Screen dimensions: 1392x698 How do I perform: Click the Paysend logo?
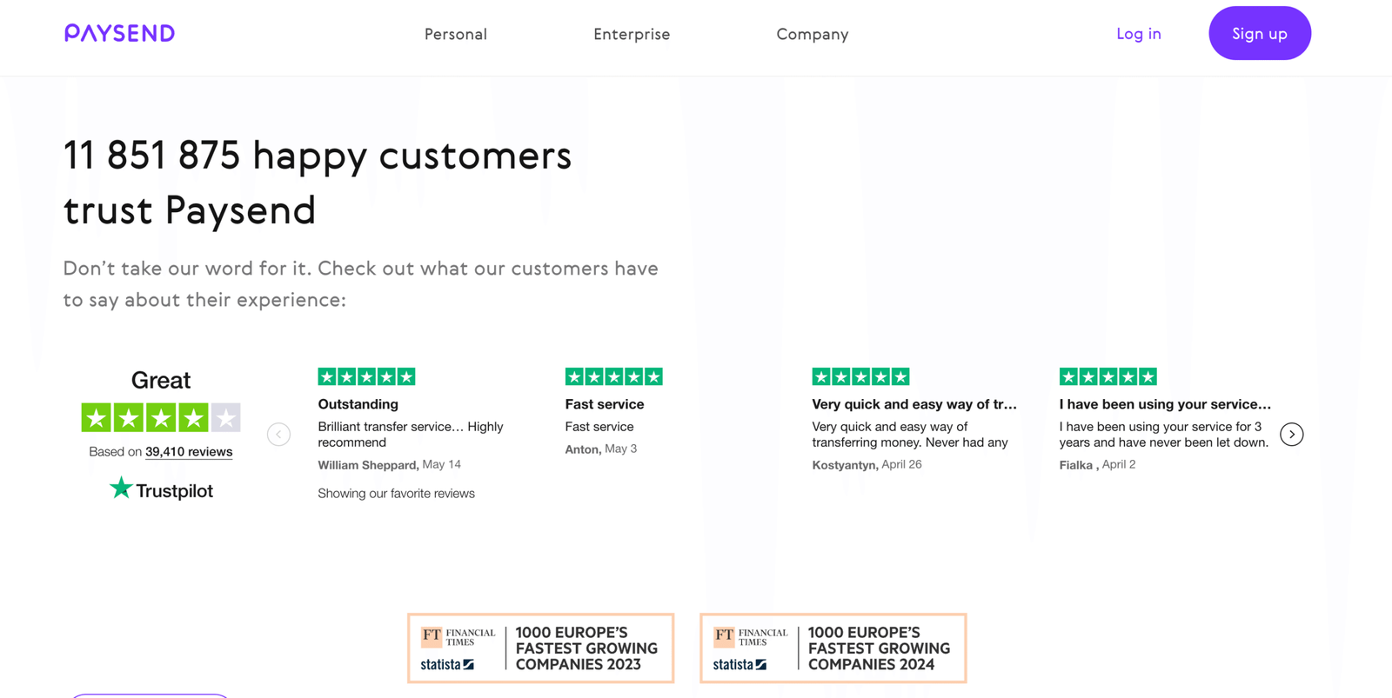pos(119,33)
